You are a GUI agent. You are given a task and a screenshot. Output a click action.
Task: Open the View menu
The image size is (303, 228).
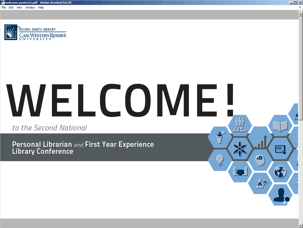(x=19, y=7)
